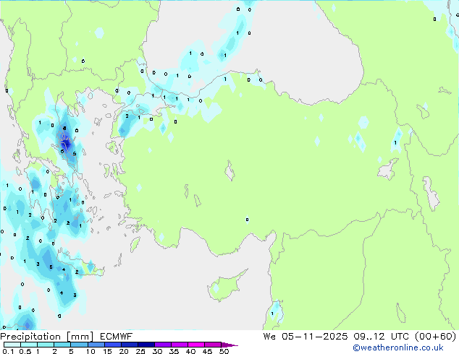The height and width of the screenshot is (354, 459).
Task: Click the dark blue precipitation maximum over Greece
Action: pos(67,143)
